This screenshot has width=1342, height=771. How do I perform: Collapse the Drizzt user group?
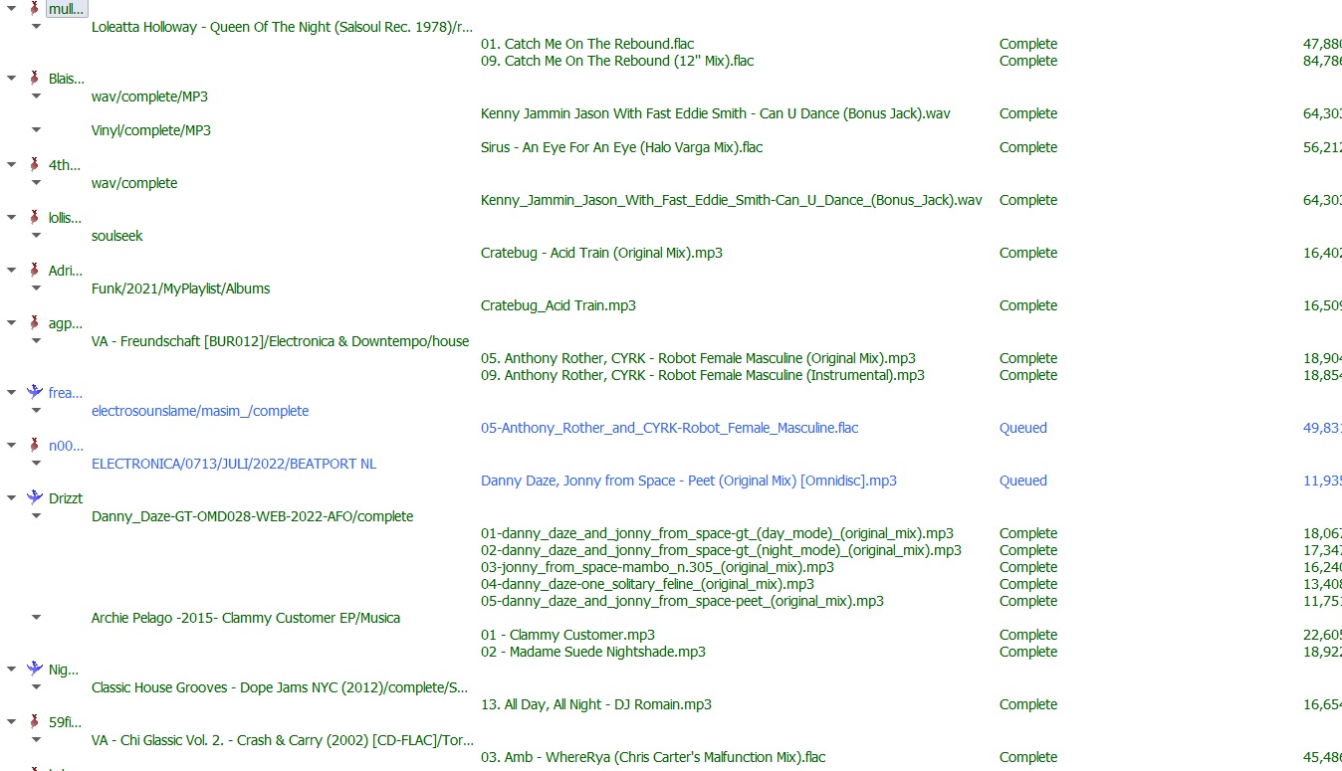(11, 498)
